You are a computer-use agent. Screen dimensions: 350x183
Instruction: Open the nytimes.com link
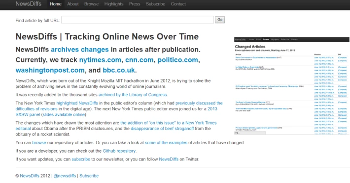click(100, 60)
